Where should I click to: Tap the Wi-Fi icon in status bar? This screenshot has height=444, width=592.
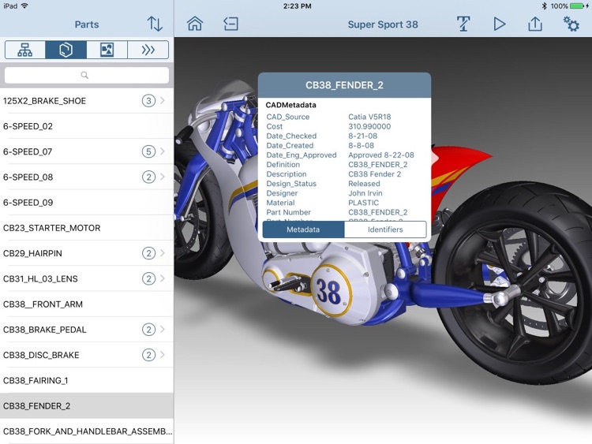point(25,6)
